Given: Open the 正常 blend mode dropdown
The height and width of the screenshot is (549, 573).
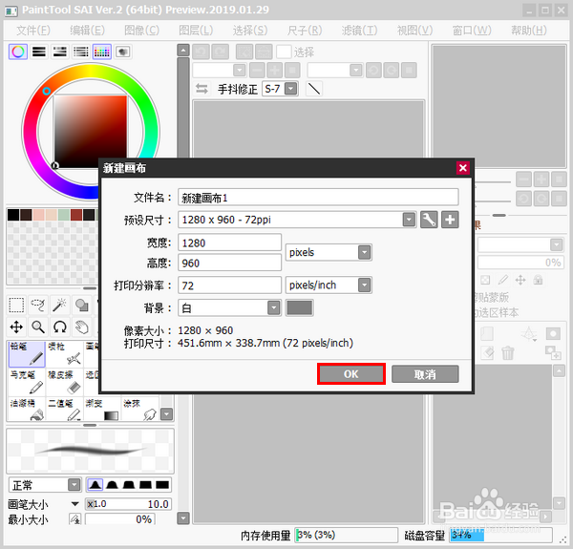Looking at the screenshot, I should (74, 485).
